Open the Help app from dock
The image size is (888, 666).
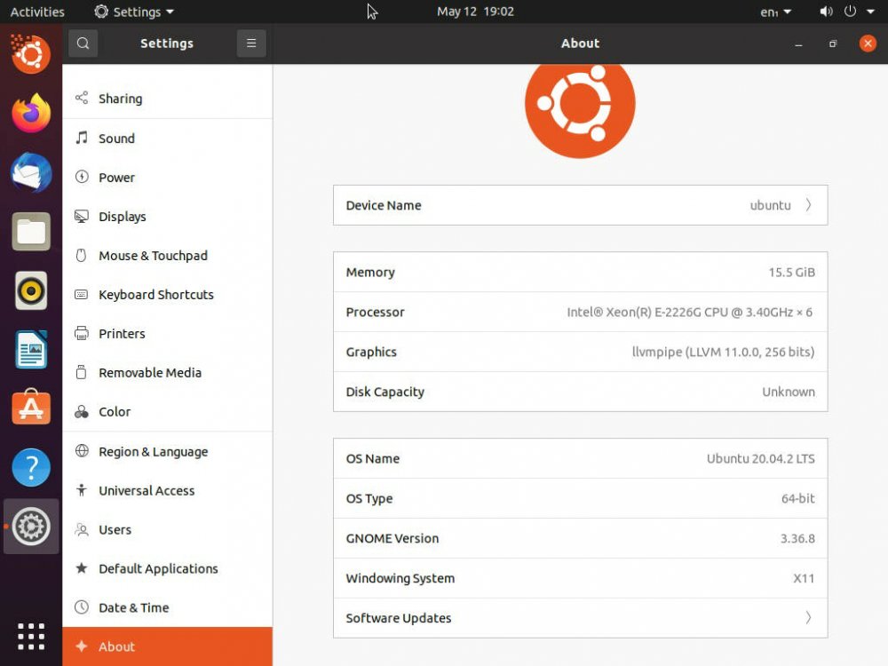(x=31, y=467)
